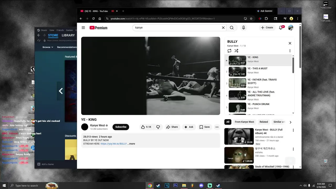This screenshot has width=336, height=189.
Task: Expand Browse dropdown in Steam store
Action: coord(48,47)
